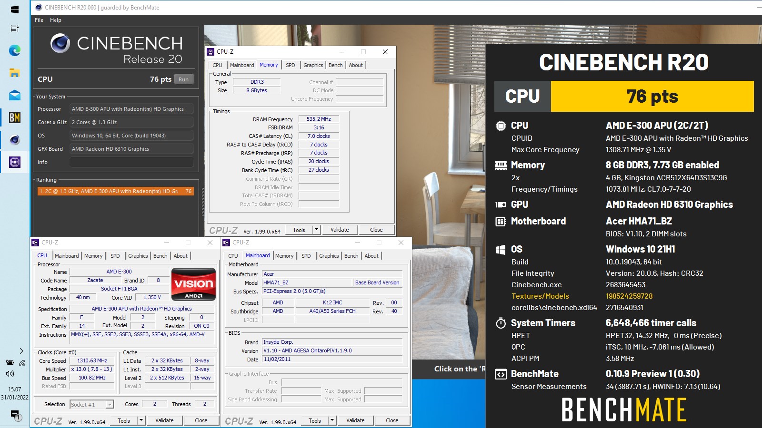
Task: Click Validate in CPU-Z Memory window
Action: tap(340, 230)
